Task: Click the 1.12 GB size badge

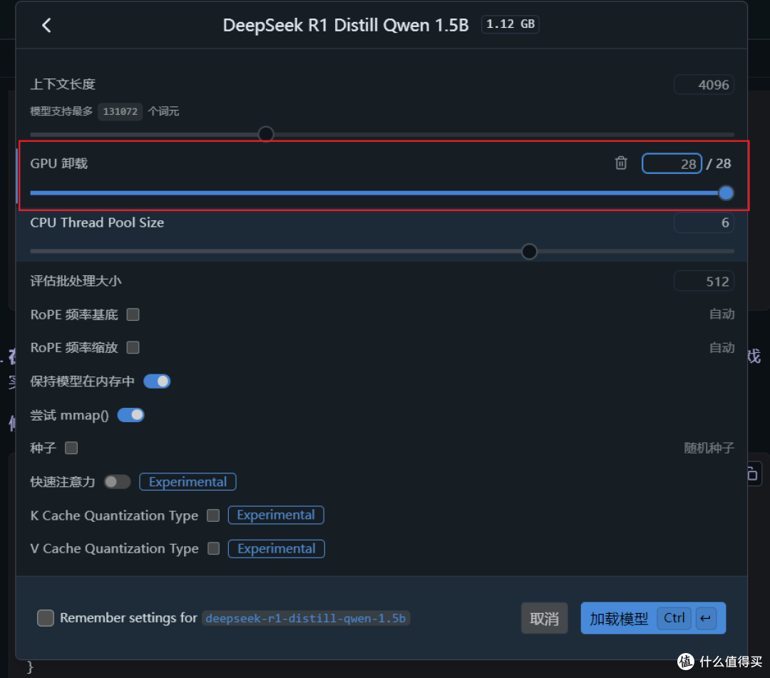Action: (x=510, y=24)
